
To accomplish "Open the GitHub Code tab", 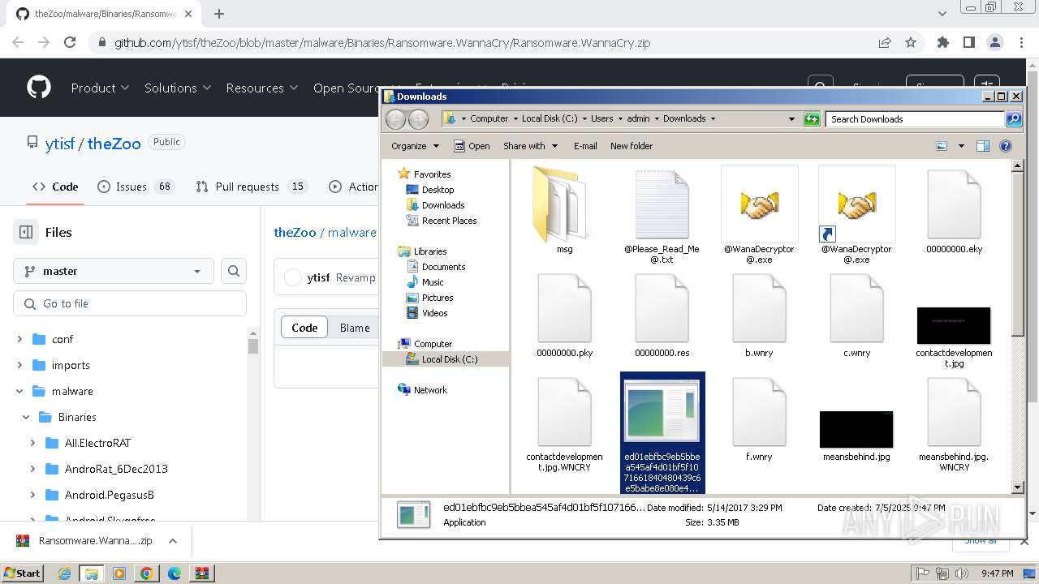I will (x=55, y=187).
